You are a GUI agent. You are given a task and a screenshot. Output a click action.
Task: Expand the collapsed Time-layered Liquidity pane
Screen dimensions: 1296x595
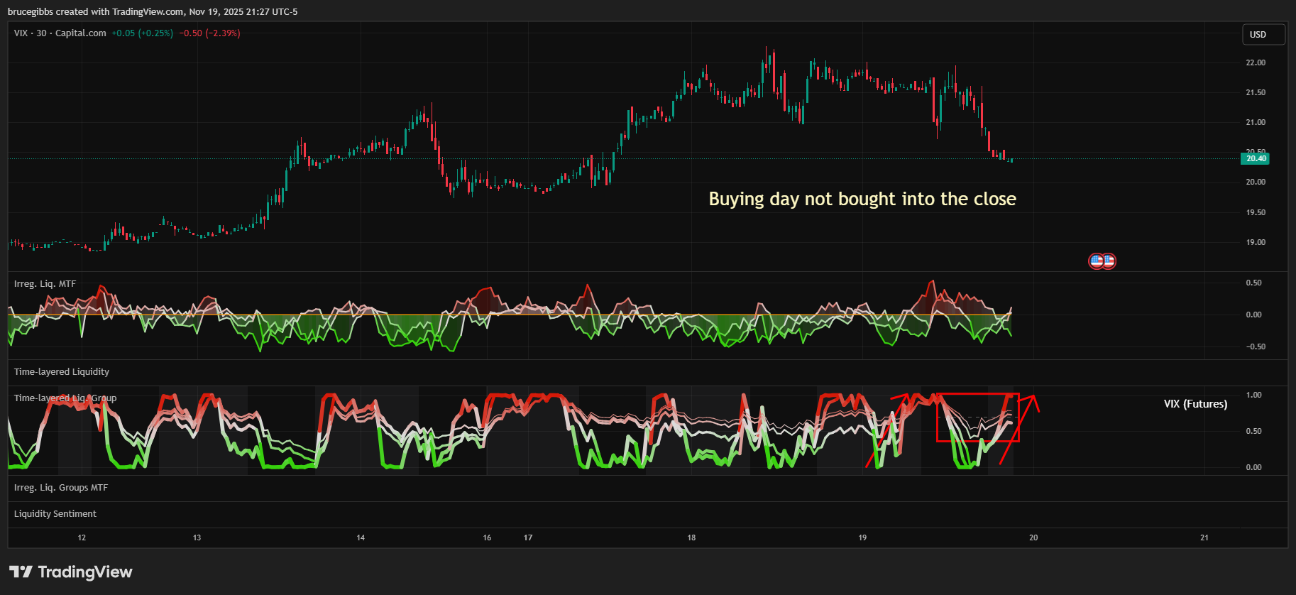coord(62,372)
